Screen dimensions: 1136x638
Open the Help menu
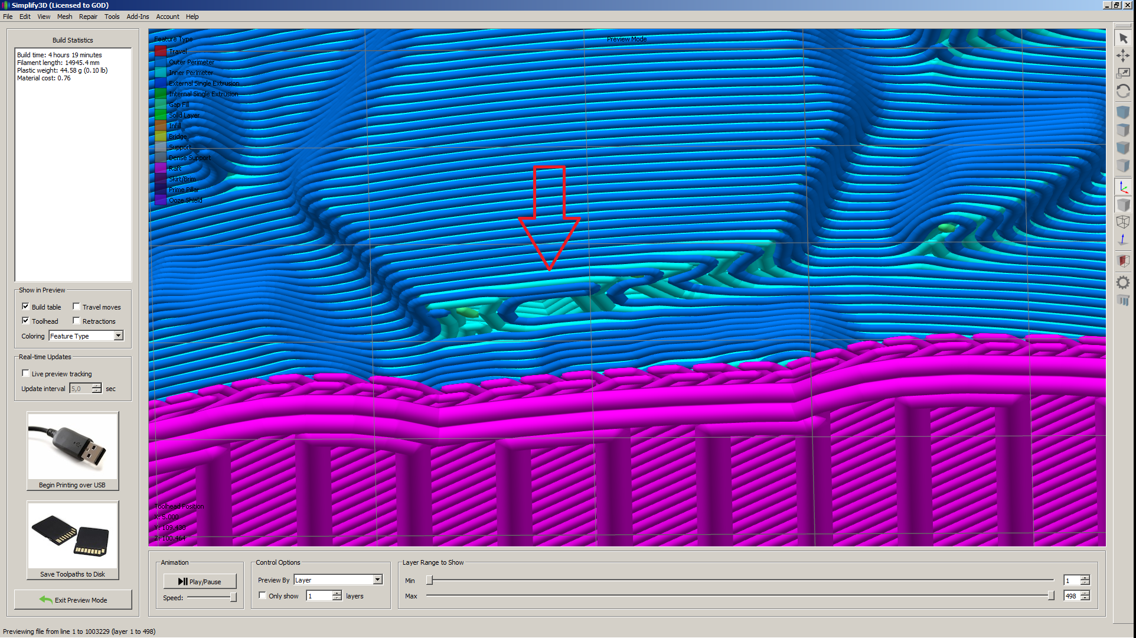click(x=192, y=17)
